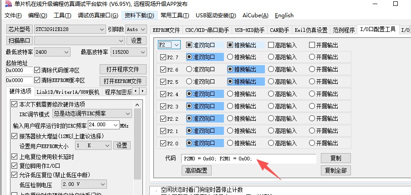
Task: Toggle the all-pins 开漏输出 checkbox
Action: pyautogui.click(x=312, y=45)
